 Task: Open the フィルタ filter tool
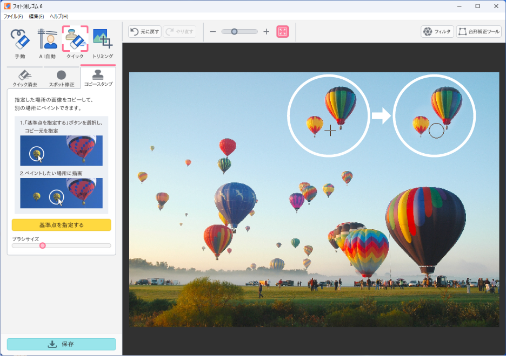[x=437, y=32]
